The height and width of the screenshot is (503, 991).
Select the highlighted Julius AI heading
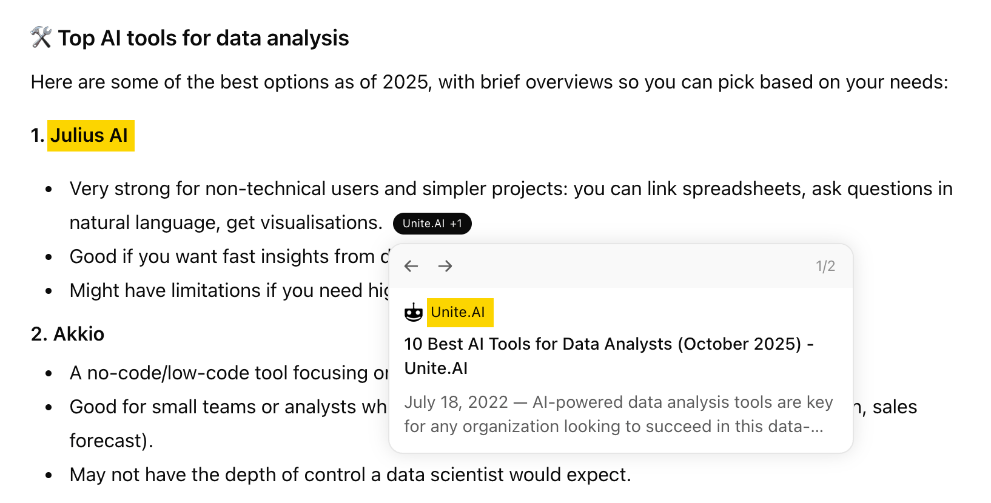point(90,135)
